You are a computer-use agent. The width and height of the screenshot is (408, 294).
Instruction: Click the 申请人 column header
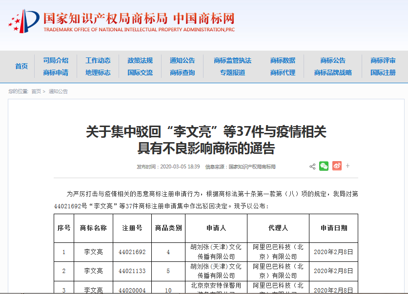[216, 228]
